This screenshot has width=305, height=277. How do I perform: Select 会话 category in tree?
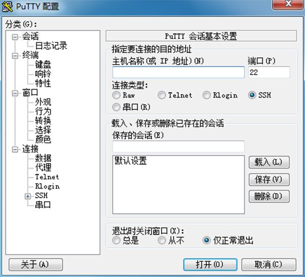[30, 37]
